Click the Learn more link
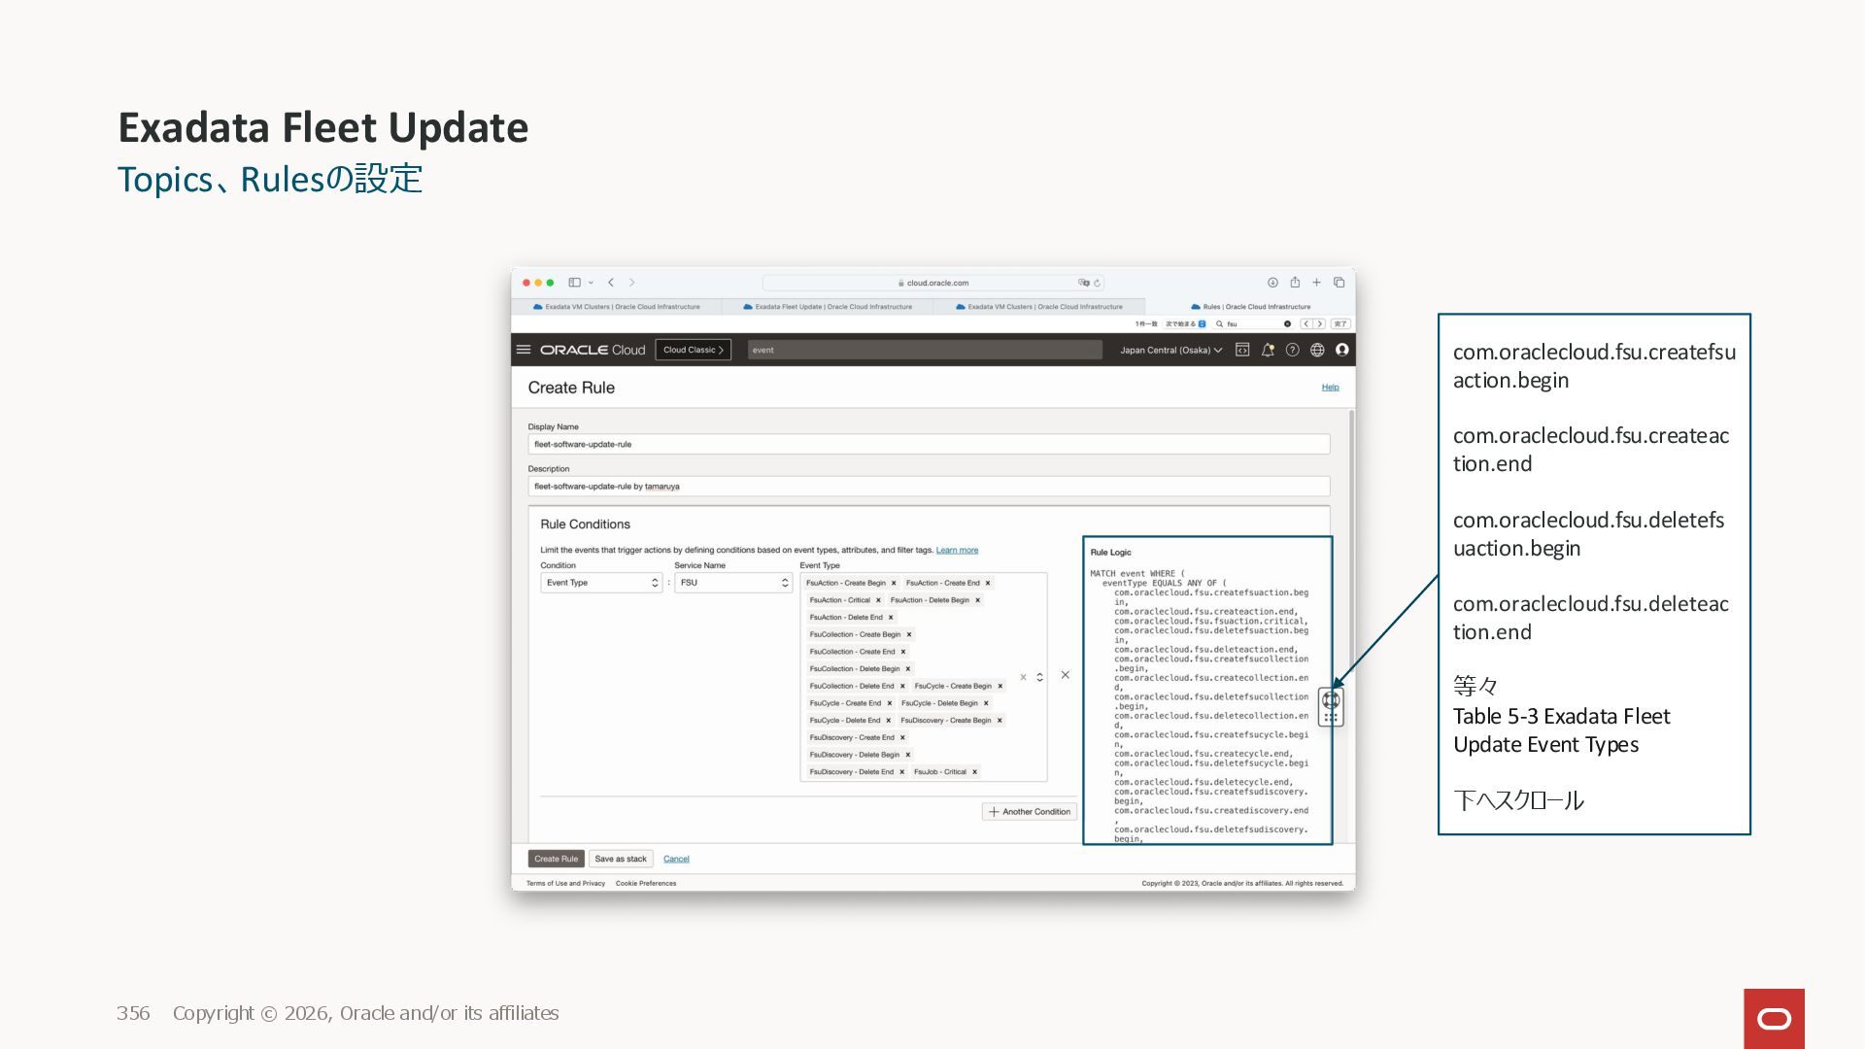This screenshot has height=1049, width=1865. (x=957, y=551)
